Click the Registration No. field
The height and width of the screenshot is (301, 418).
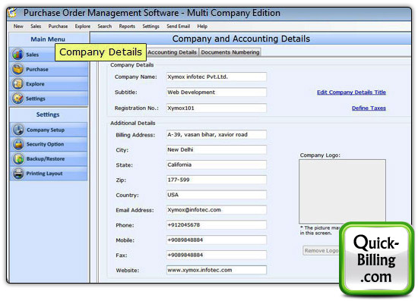coord(216,108)
